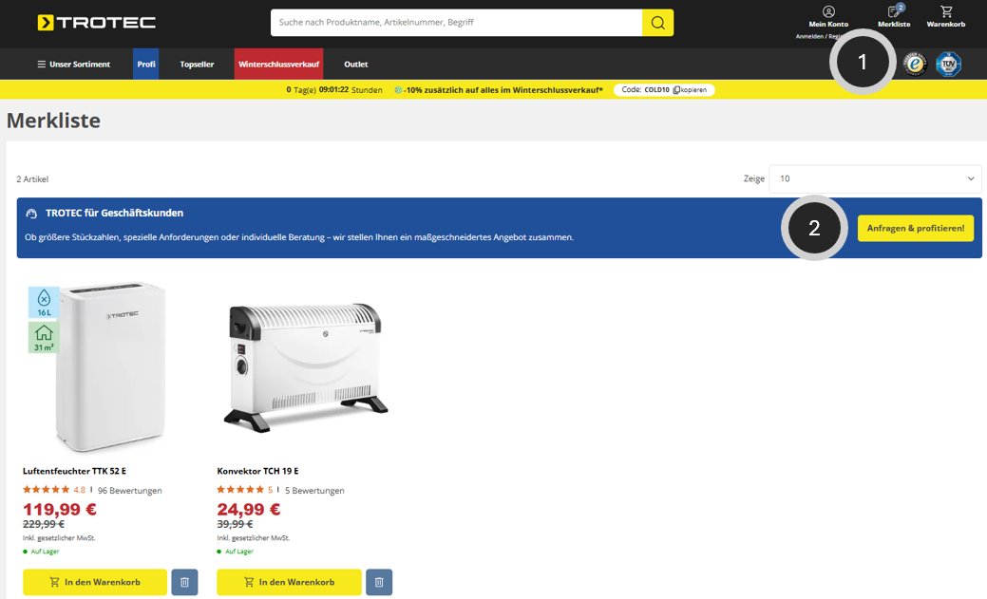Go to Winterschlussverkauf section
Image resolution: width=987 pixels, height=599 pixels.
(x=279, y=65)
